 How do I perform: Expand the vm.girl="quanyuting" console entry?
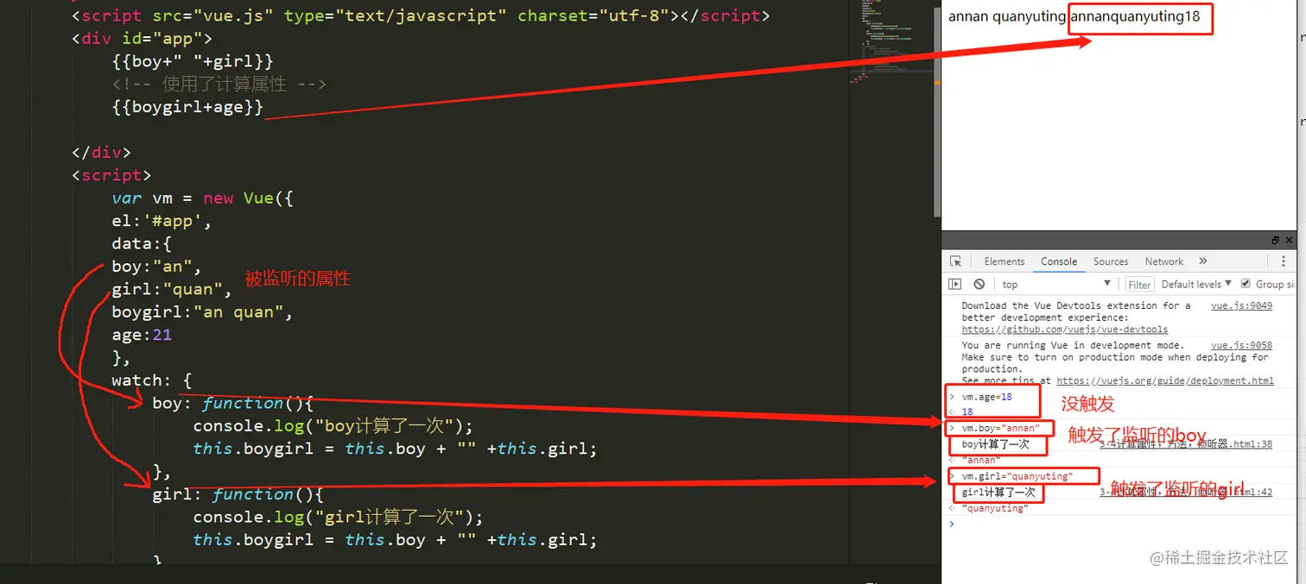click(952, 476)
